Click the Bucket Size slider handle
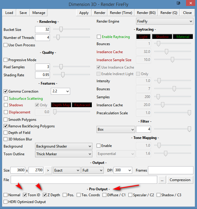The image size is (197, 209). click(x=61, y=29)
